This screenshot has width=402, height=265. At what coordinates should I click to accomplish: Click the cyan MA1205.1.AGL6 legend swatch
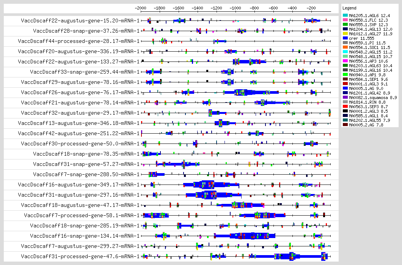[345, 16]
